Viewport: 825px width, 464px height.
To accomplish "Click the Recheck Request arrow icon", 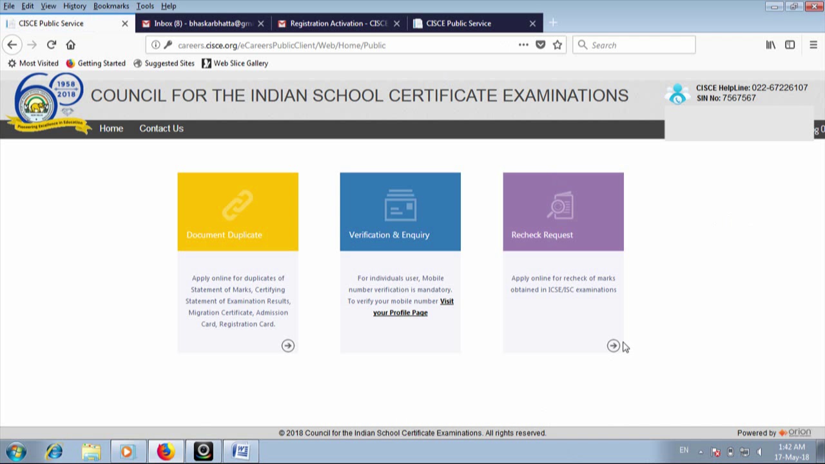I will pyautogui.click(x=614, y=346).
